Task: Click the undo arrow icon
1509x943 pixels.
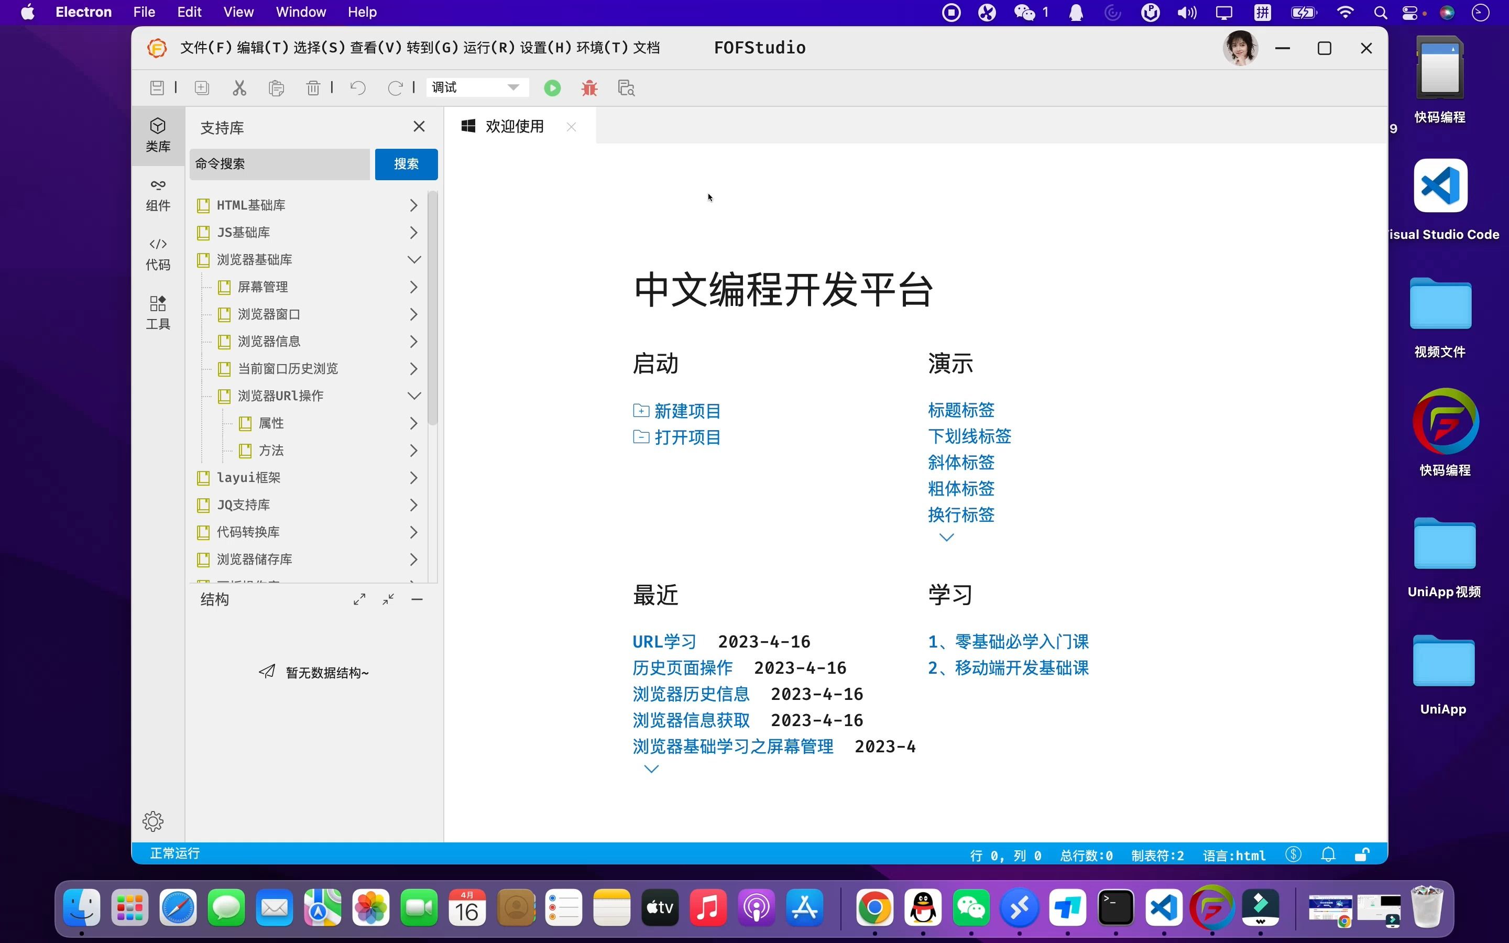Action: click(x=358, y=88)
